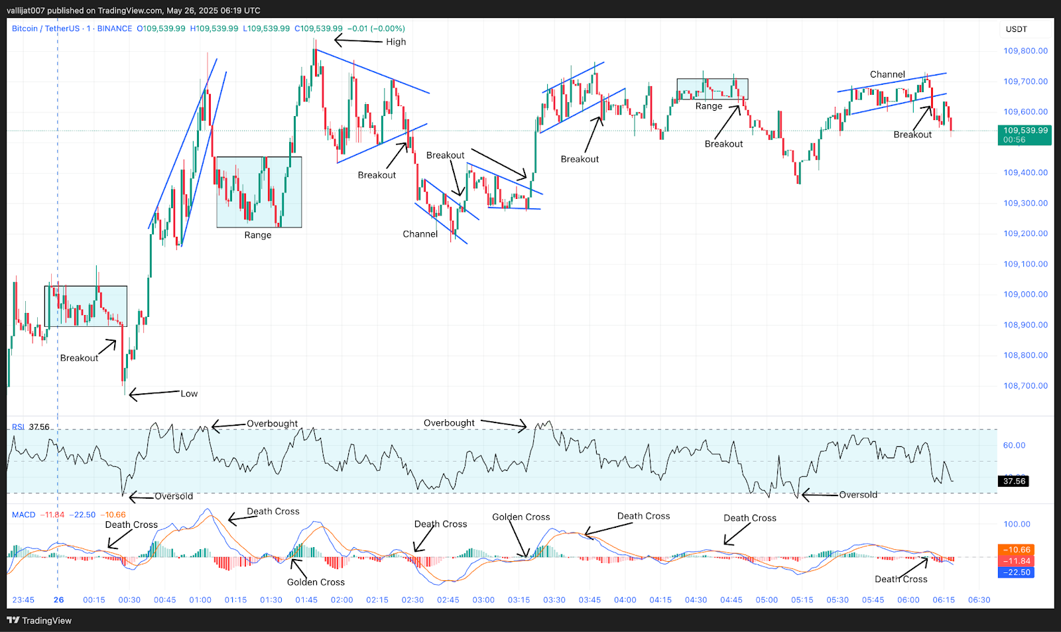Click the 109,300.00 price axis label
This screenshot has width=1061, height=632.
click(1025, 203)
